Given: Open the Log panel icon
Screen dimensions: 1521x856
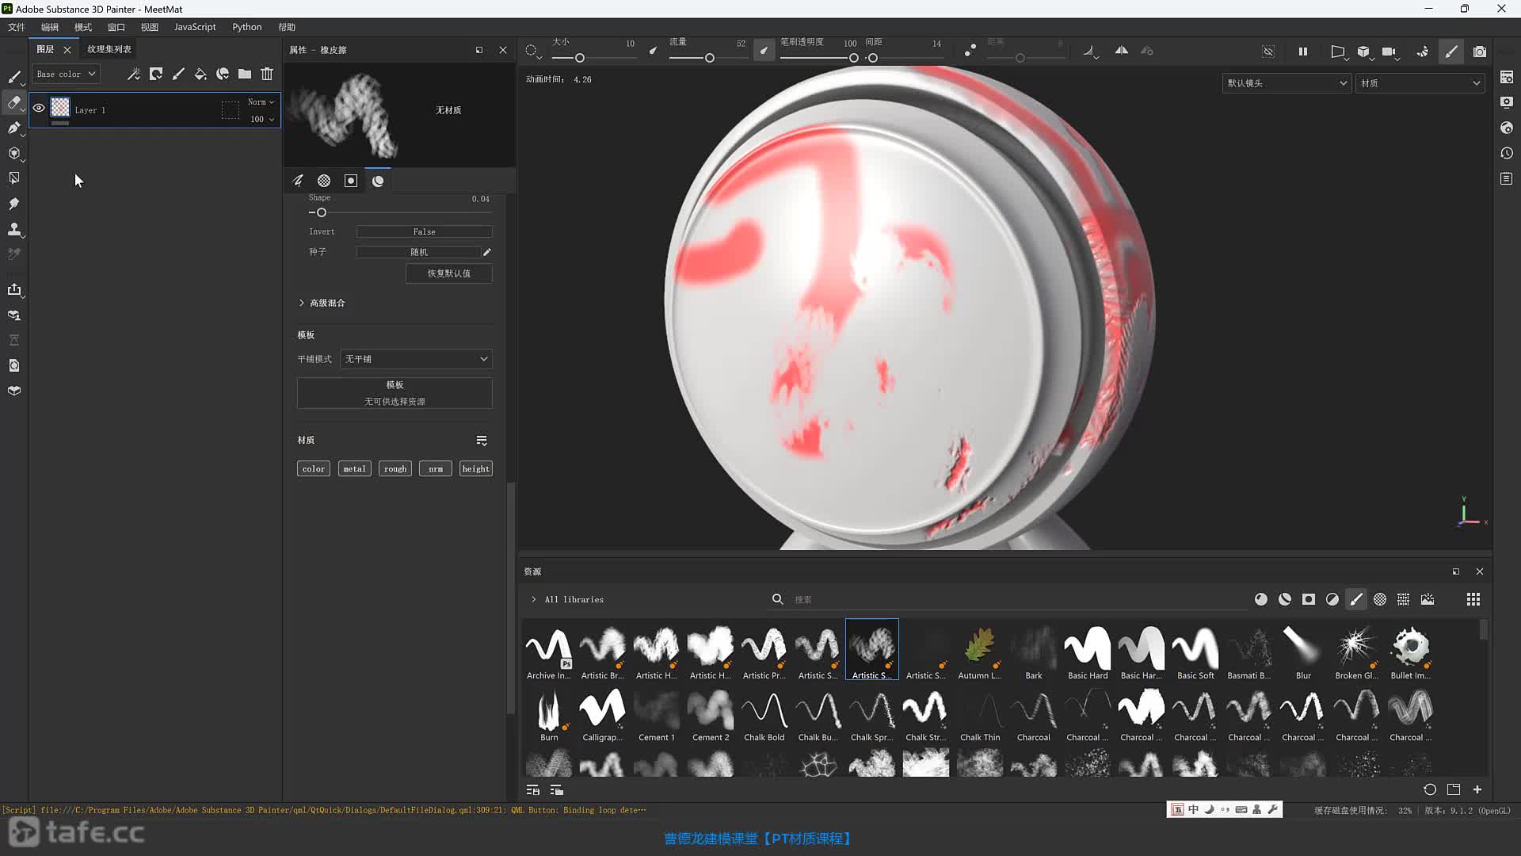Looking at the screenshot, I should (1507, 179).
